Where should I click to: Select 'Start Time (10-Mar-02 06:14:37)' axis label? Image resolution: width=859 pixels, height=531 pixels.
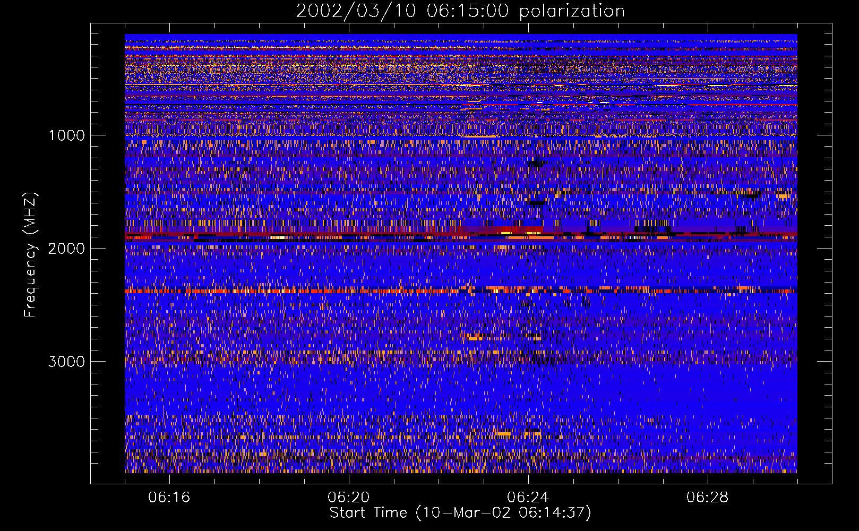pos(460,513)
